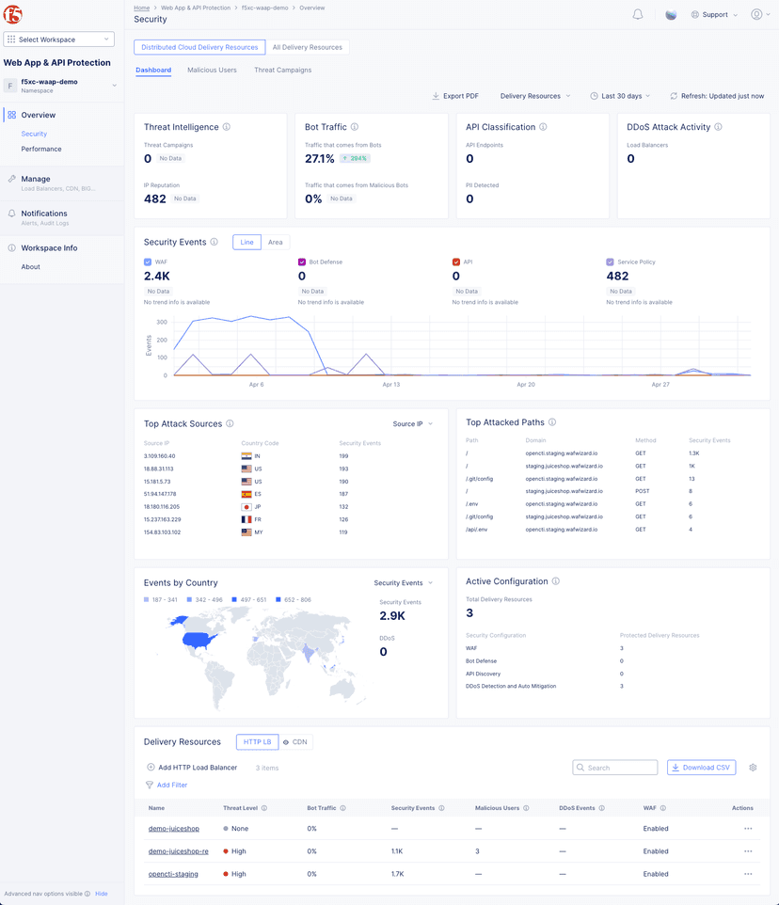Screen dimensions: 779x905
Task: Uncheck the WAF series checkbox
Action: 148,262
